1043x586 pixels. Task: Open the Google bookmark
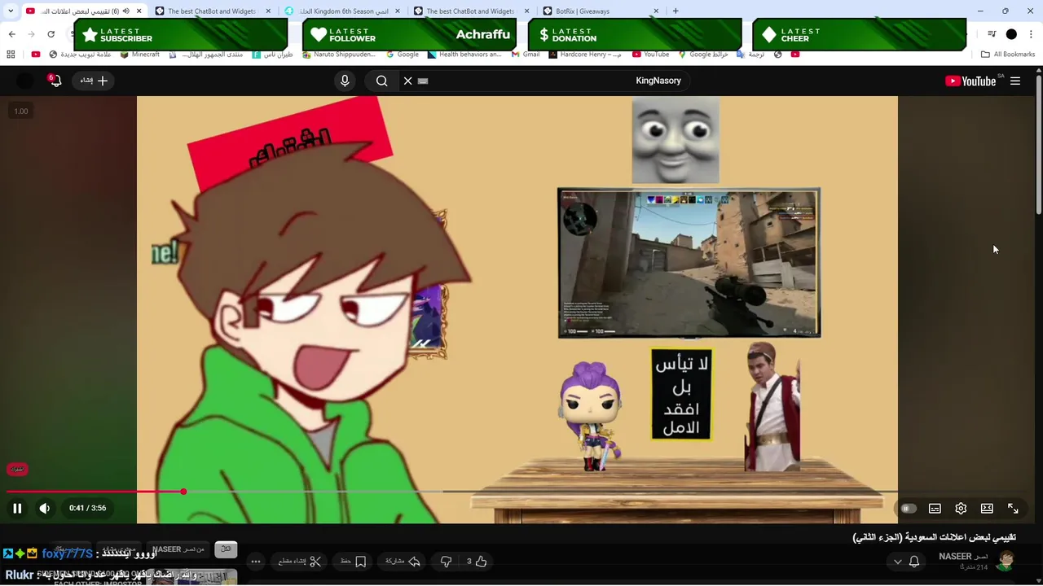[x=403, y=55]
